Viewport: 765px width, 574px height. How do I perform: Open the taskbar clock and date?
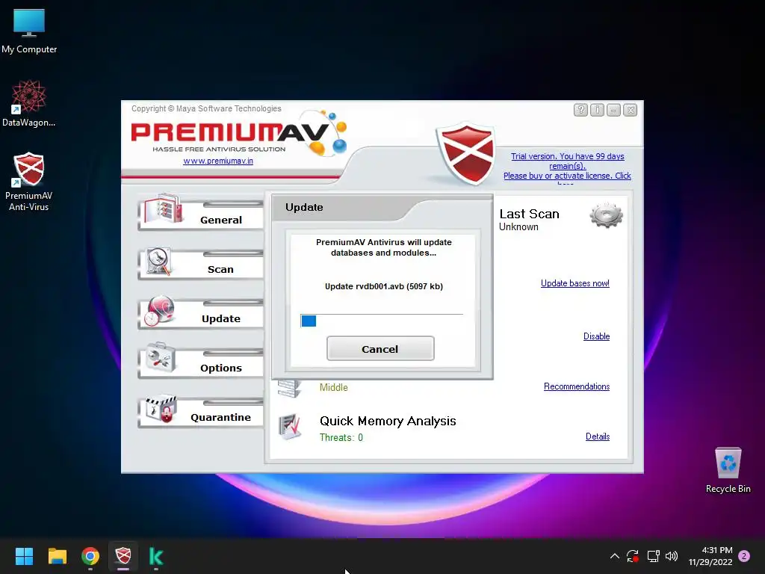[710, 556]
